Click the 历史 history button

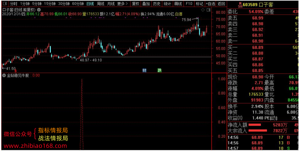pos(157,3)
